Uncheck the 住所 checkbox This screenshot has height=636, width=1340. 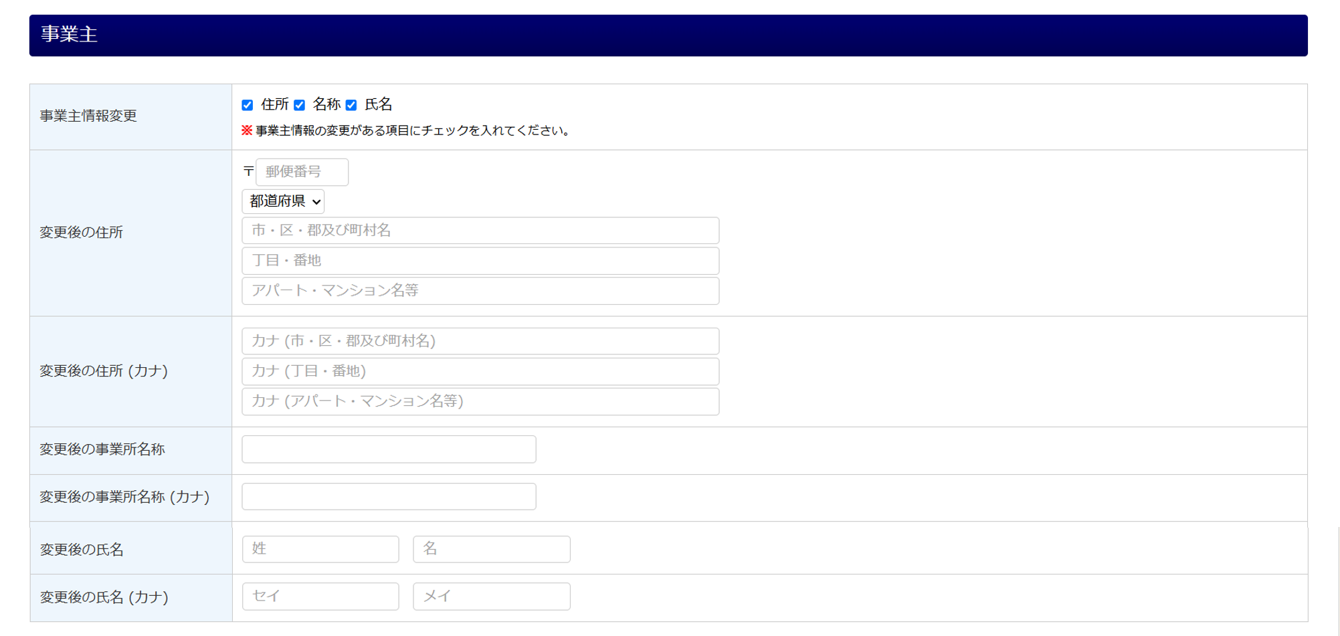pyautogui.click(x=248, y=105)
